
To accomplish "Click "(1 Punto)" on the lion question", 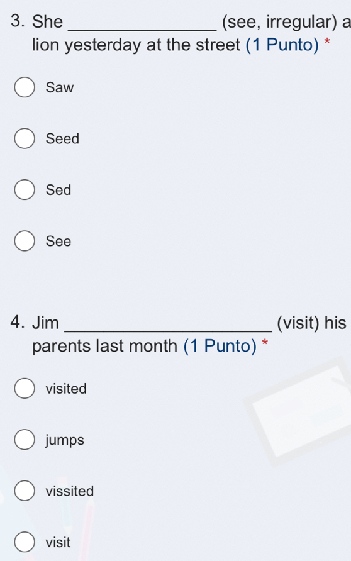I will 282,45.
